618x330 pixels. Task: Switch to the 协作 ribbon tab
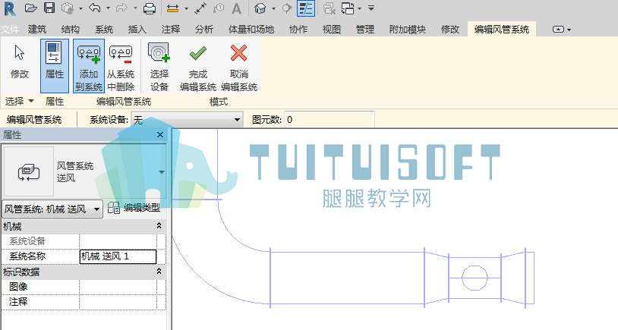tap(298, 30)
